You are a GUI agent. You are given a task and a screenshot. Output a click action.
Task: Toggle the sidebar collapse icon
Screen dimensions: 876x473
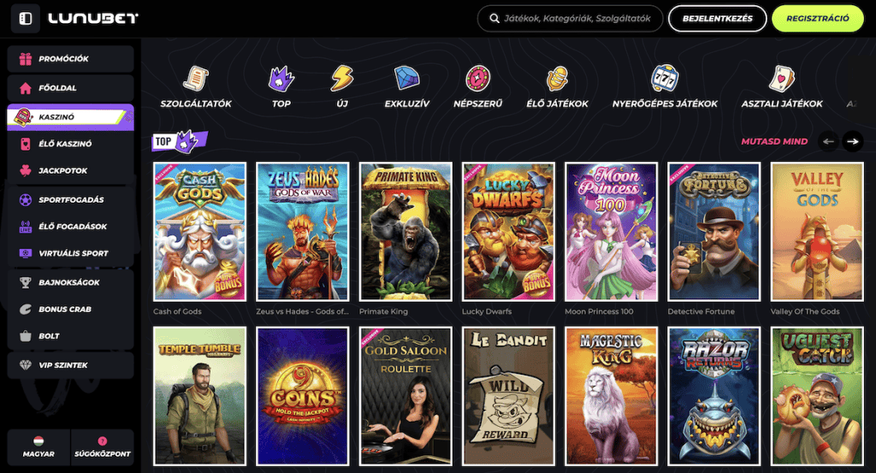pyautogui.click(x=25, y=18)
